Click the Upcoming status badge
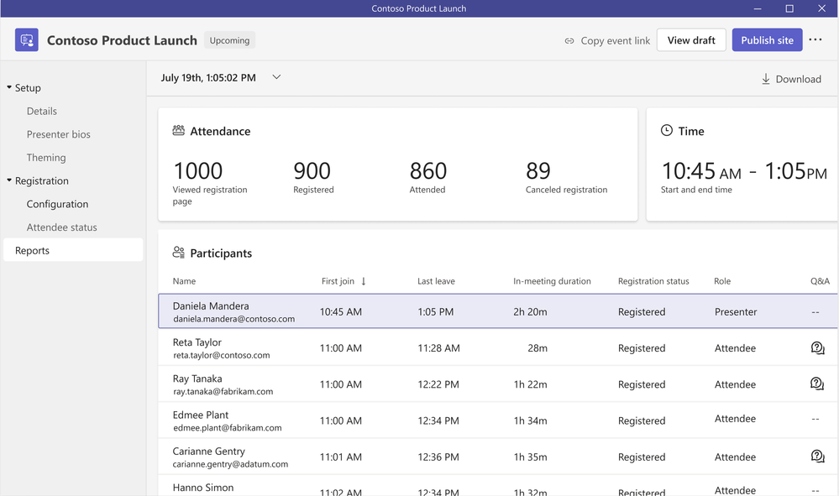 click(x=229, y=40)
